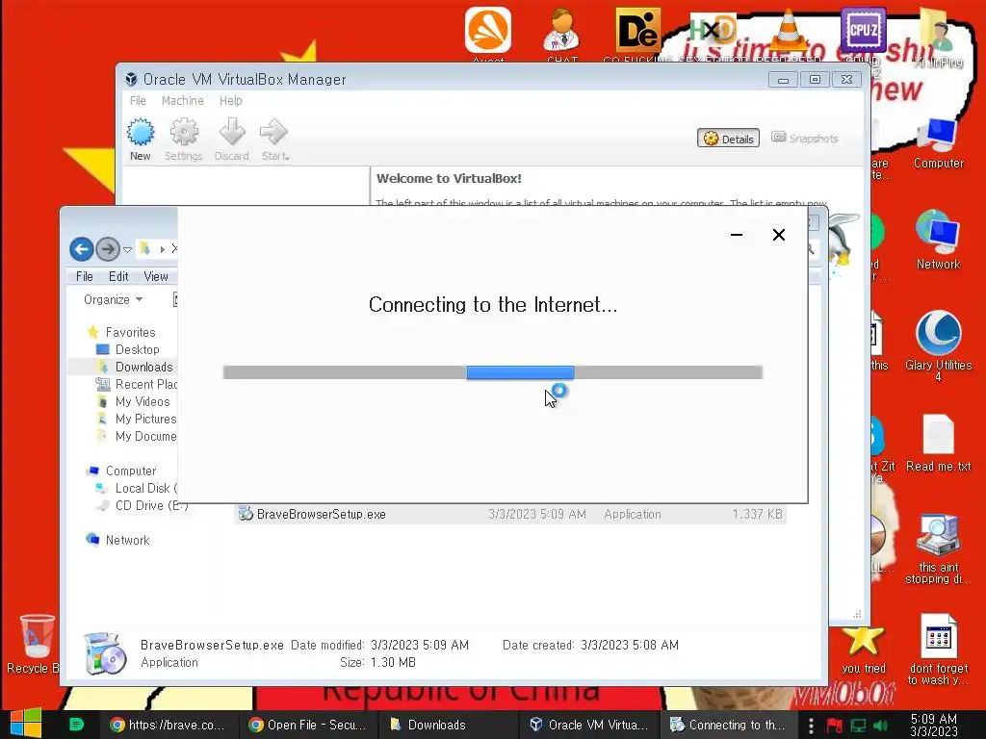
Task: Select My Videos in navigation pane
Action: click(143, 401)
